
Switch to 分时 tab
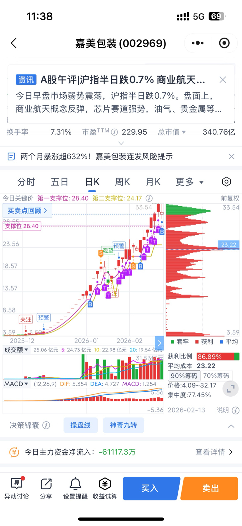click(26, 182)
